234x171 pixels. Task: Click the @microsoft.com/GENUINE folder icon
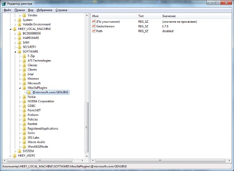pos(29,92)
